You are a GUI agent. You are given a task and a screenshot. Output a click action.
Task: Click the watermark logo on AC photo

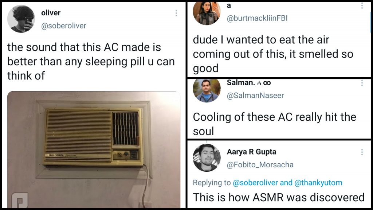pyautogui.click(x=20, y=200)
